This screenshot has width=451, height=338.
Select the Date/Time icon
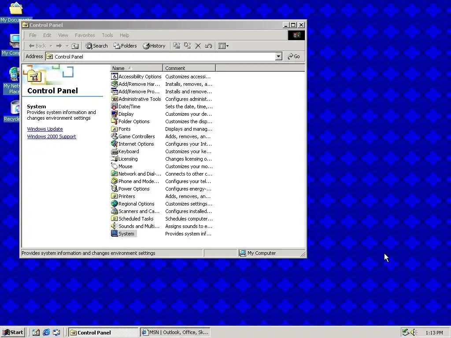point(115,107)
